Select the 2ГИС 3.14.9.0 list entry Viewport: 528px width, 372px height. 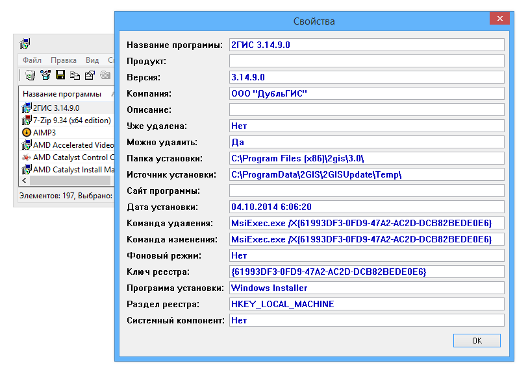57,108
